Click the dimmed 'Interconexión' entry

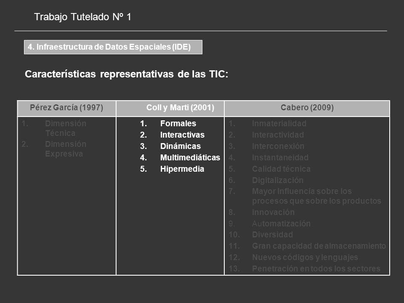pos(278,146)
